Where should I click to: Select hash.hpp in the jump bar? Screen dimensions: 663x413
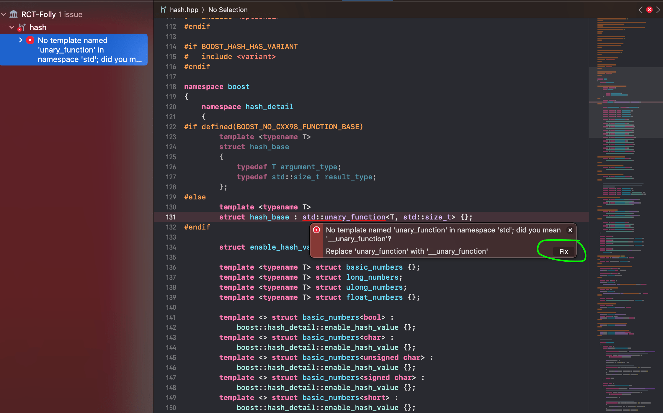coord(184,10)
